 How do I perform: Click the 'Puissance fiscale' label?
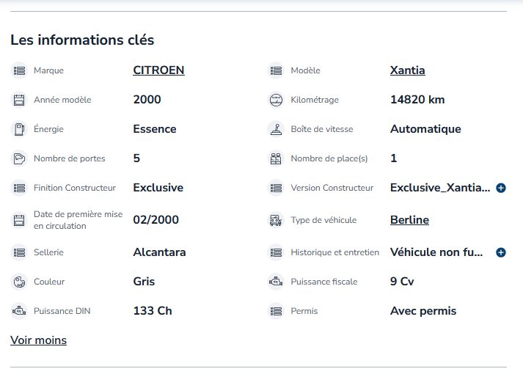pos(324,282)
